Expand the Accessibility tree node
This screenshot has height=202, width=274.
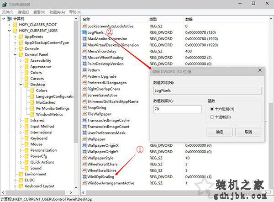(21, 61)
